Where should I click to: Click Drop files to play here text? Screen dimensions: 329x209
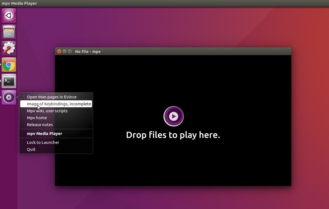[173, 135]
